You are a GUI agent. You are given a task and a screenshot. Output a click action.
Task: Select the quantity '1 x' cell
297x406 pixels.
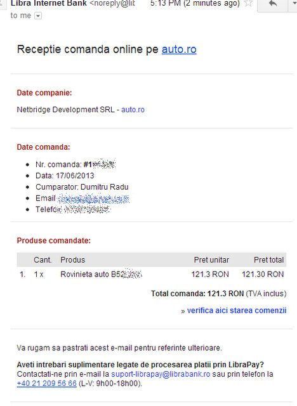(x=39, y=274)
